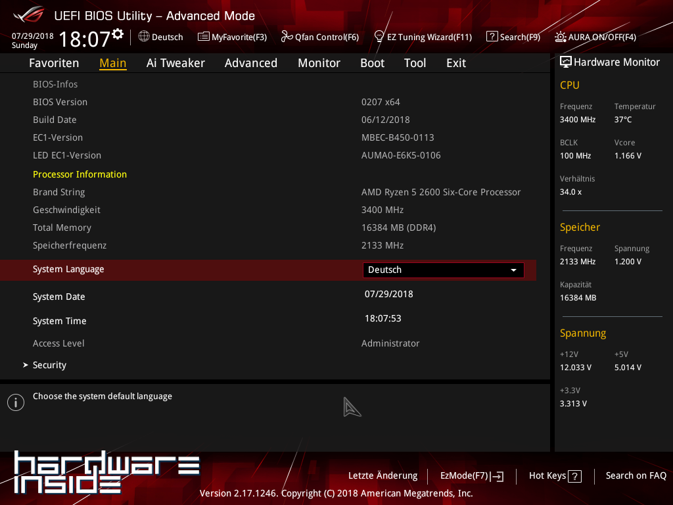This screenshot has width=673, height=505.
Task: Click the BIOS-Infos heading
Action: pos(55,84)
